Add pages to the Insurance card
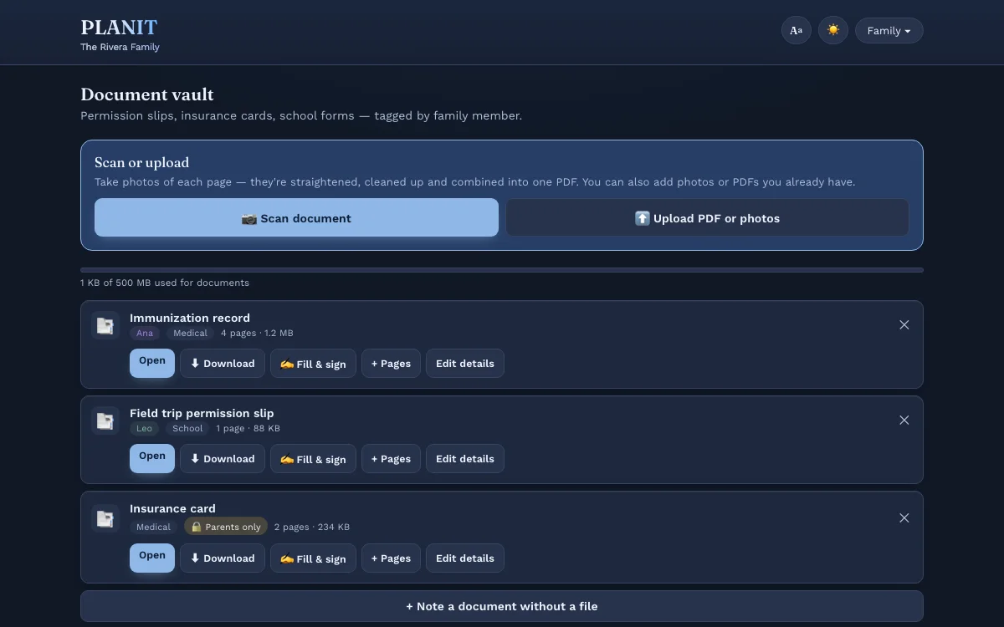 pos(391,558)
